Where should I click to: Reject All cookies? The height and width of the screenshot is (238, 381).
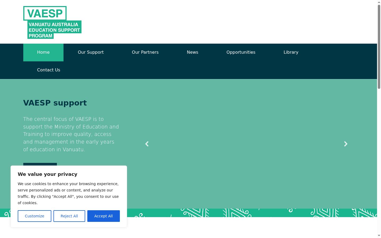(69, 216)
